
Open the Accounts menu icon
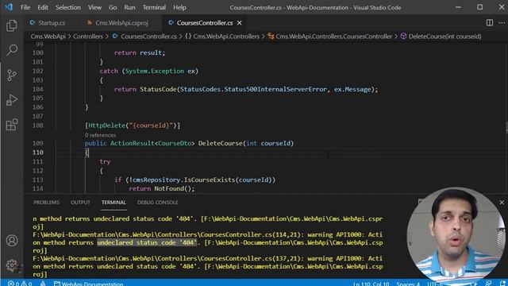click(x=12, y=241)
